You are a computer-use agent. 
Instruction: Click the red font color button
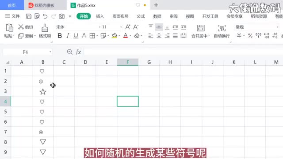[126, 36]
